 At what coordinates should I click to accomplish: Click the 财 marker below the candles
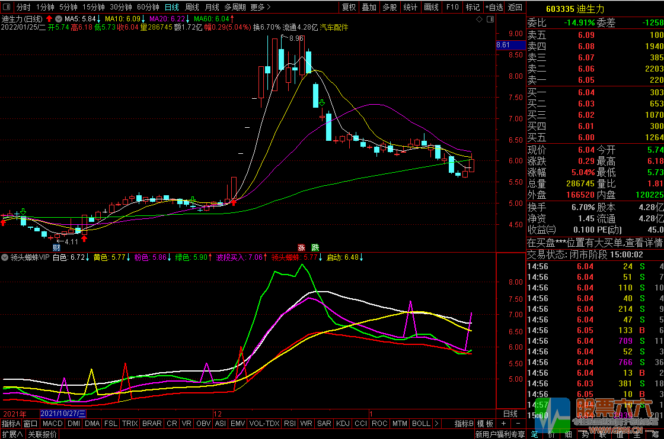point(56,247)
